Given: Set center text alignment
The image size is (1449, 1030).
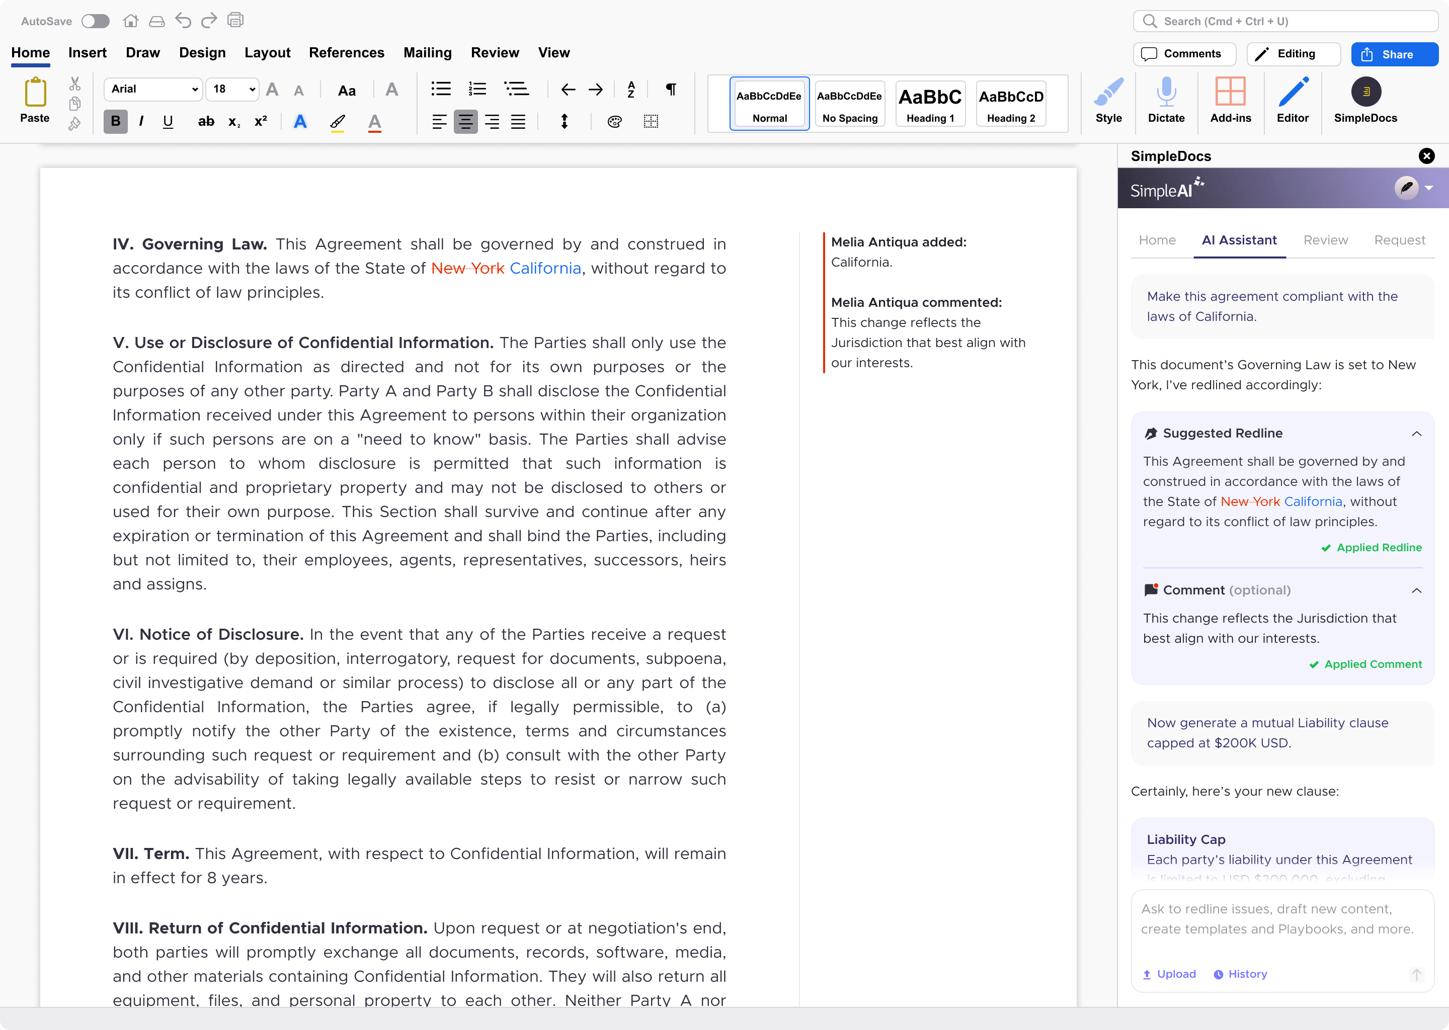Looking at the screenshot, I should pyautogui.click(x=465, y=121).
